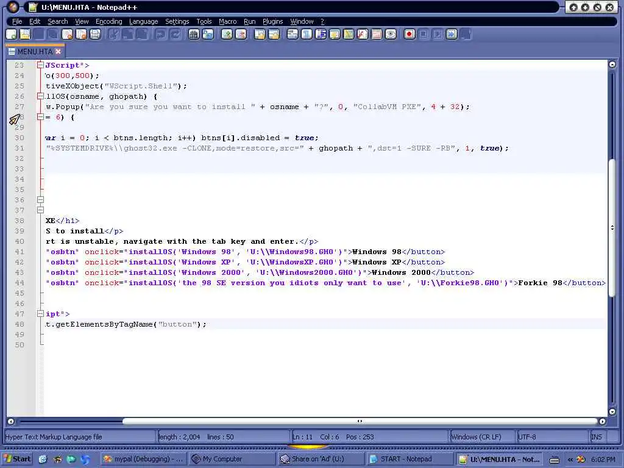Click the Copy toolbar icon
Image resolution: width=624 pixels, height=468 pixels.
[128, 34]
